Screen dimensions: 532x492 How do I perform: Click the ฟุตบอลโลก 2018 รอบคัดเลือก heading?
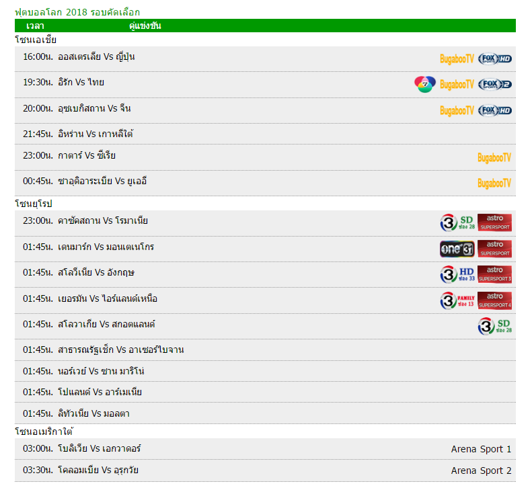click(77, 12)
